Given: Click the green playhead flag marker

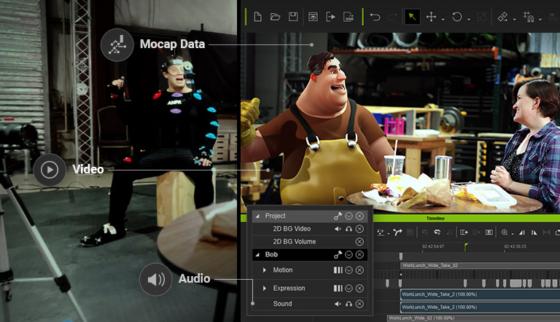Looking at the screenshot, I should pyautogui.click(x=466, y=246).
